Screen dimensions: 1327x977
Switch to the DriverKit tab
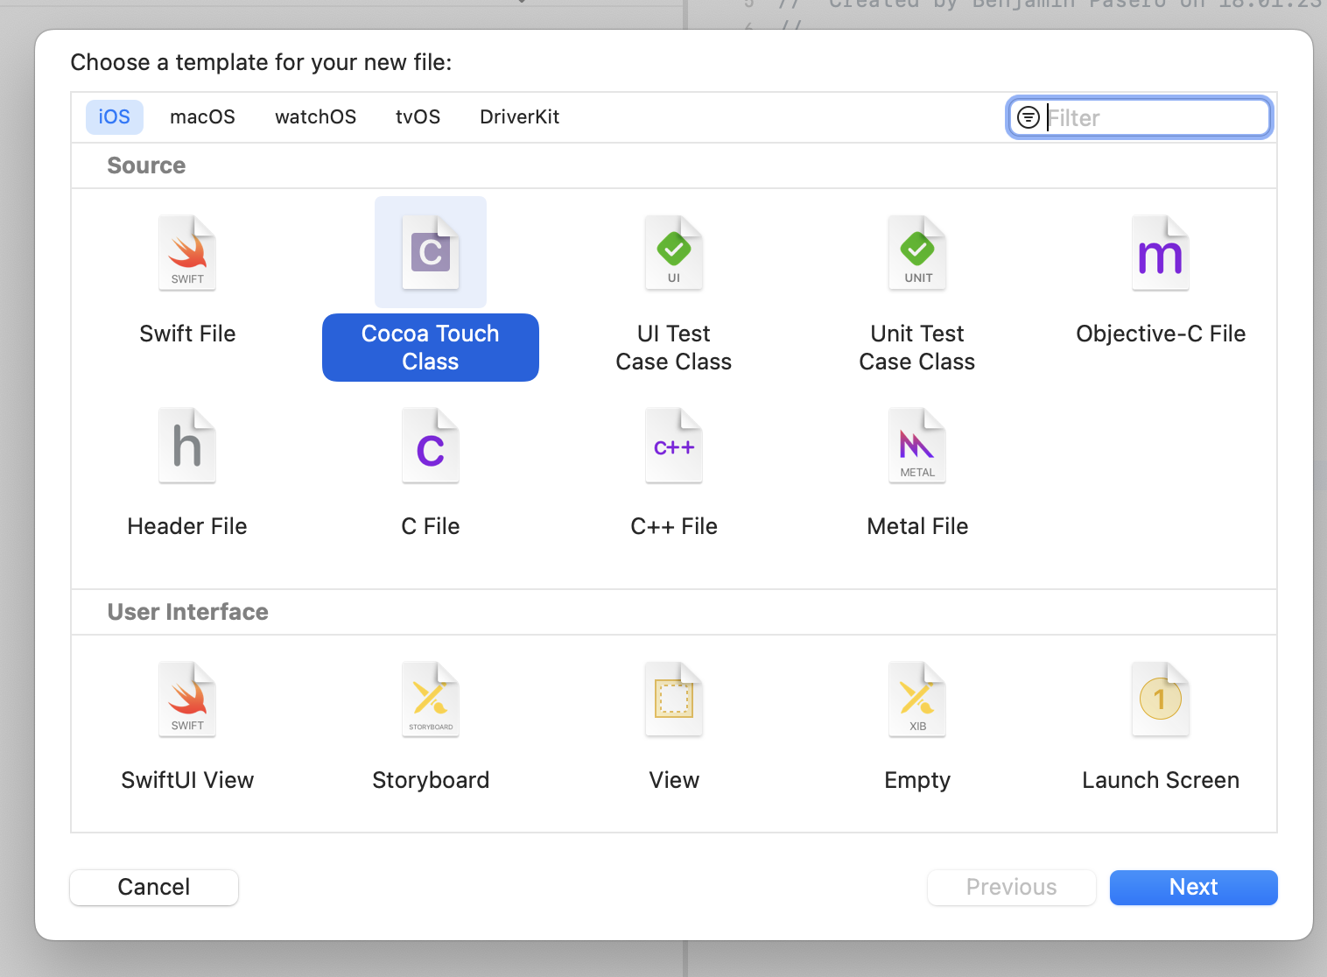519,116
